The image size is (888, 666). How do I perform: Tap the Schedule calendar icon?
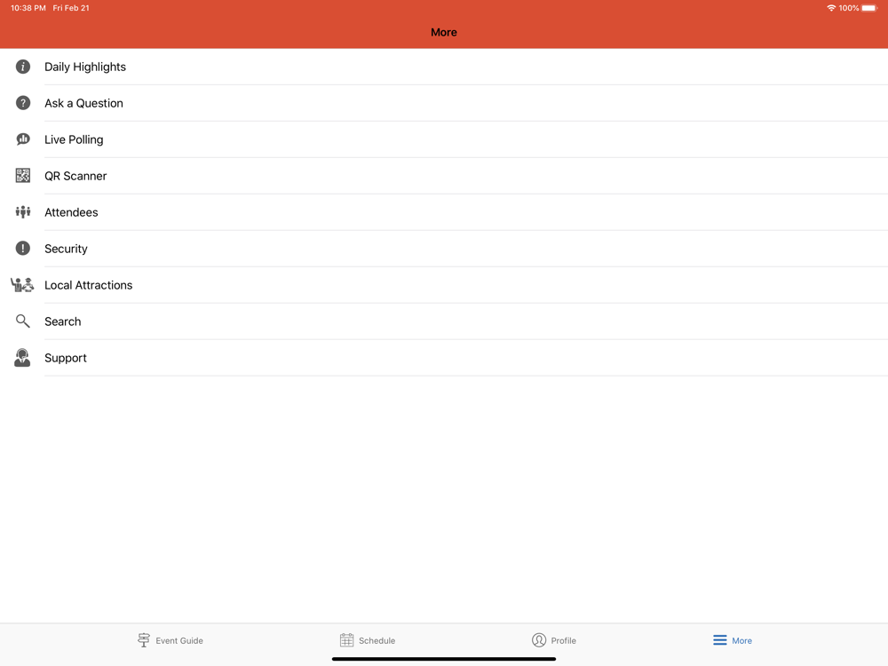point(346,640)
